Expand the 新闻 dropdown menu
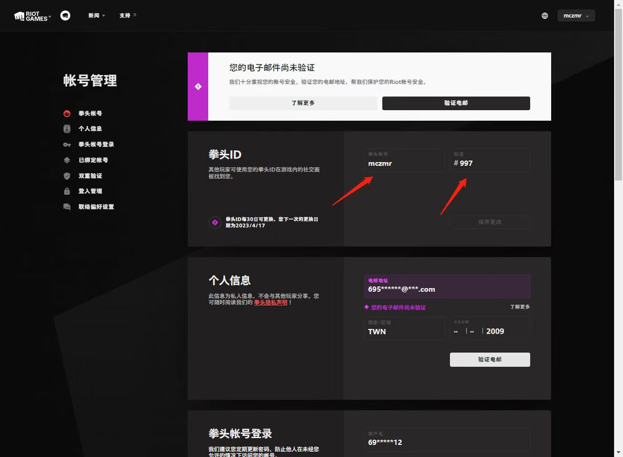 click(x=96, y=16)
